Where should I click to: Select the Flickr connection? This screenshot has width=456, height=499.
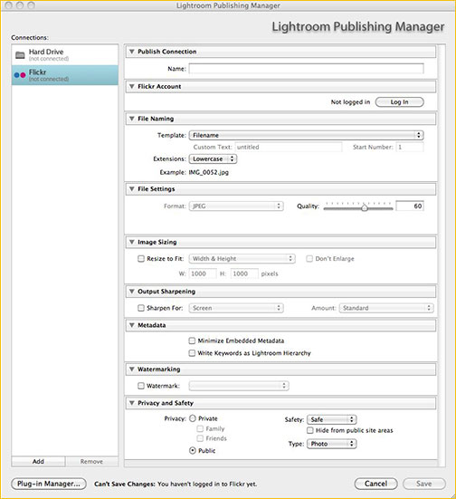65,75
